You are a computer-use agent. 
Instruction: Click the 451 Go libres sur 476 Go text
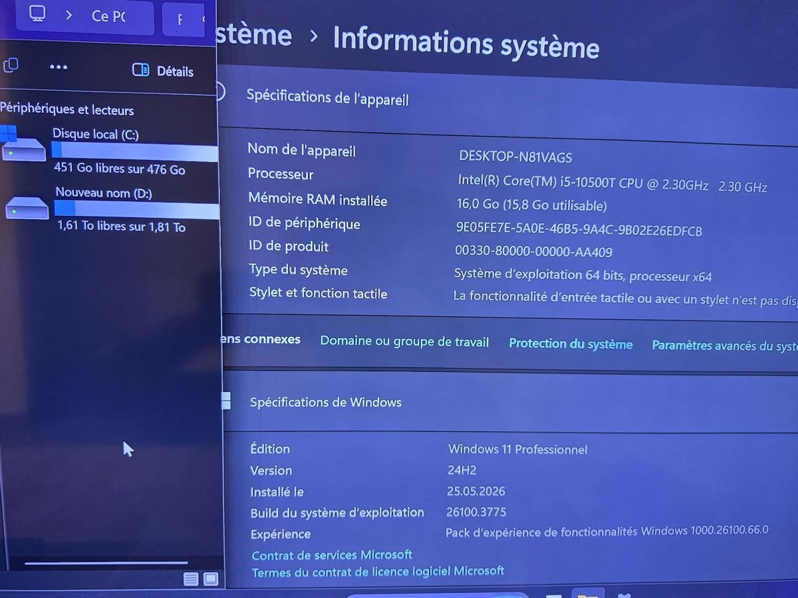(120, 168)
